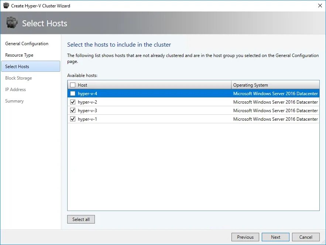326x245 pixels.
Task: Close the Create Hyper-V Cluster Wizard
Action: click(320, 6)
